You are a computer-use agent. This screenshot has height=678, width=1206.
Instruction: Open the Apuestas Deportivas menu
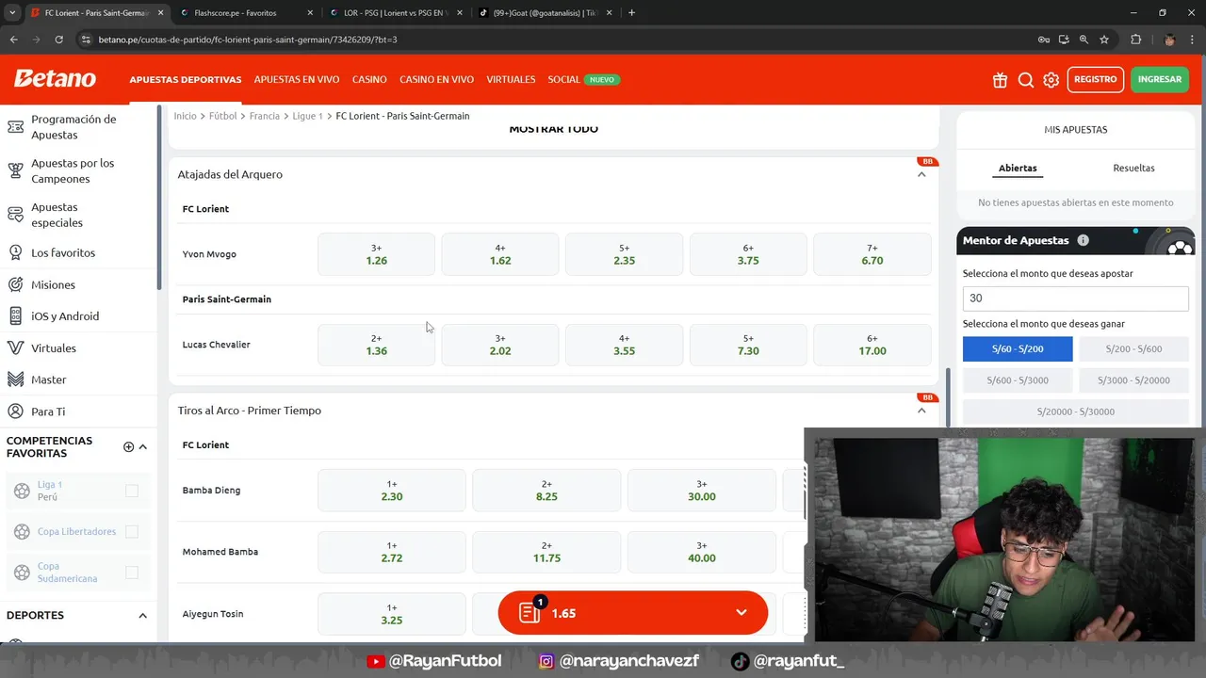click(186, 80)
